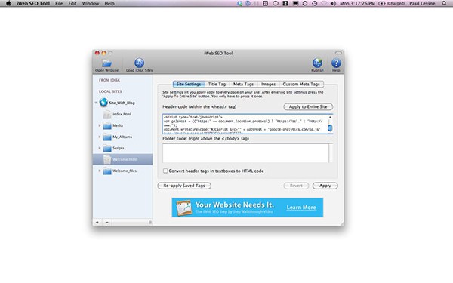Select the Site_With_Blog globe icon

[103, 103]
